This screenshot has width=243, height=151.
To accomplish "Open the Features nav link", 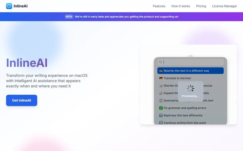I will tap(159, 6).
